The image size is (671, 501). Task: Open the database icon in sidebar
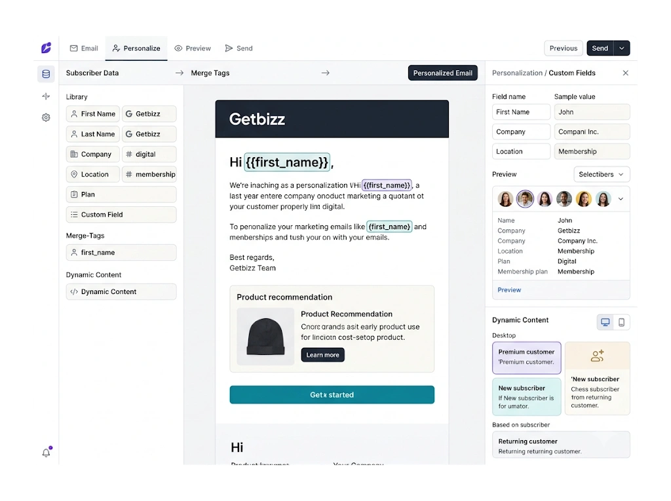(x=46, y=74)
